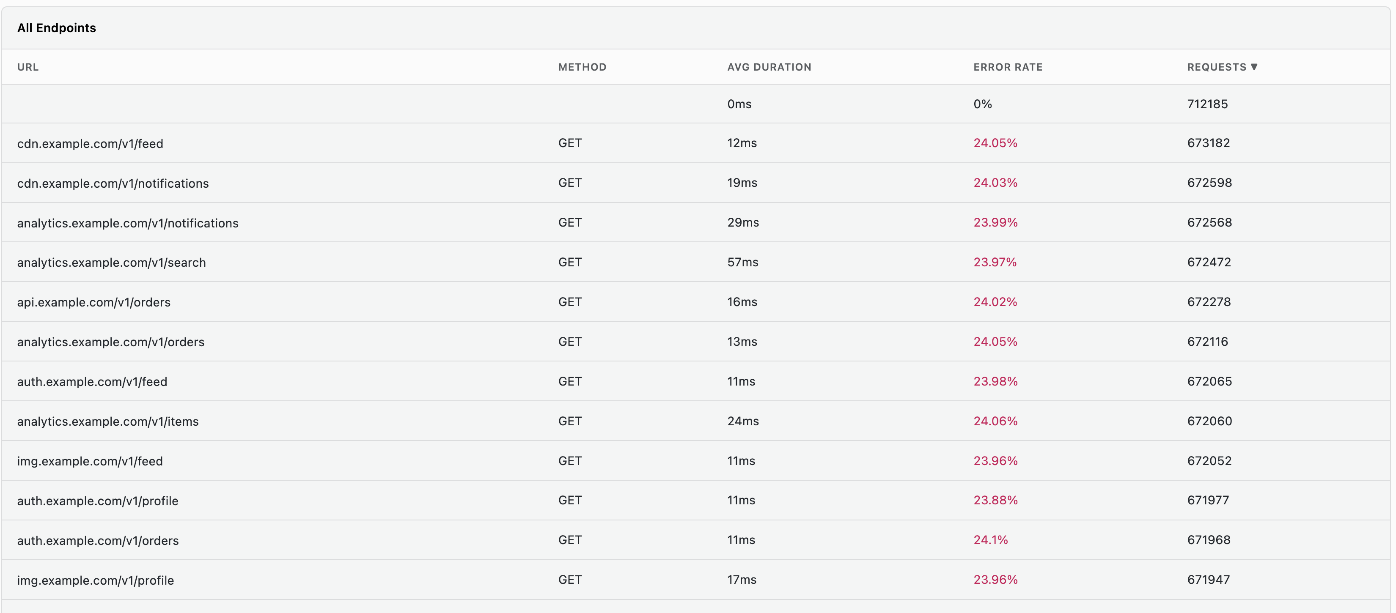This screenshot has width=1396, height=613.
Task: Click the 24.02% error rate value
Action: (x=995, y=301)
